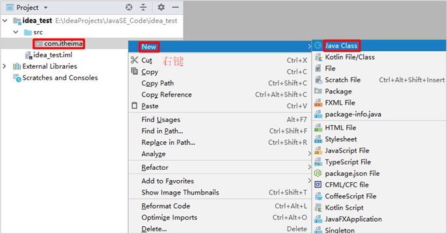447x234 pixels.
Task: Hide the Project panel with minus icon
Action: (175, 7)
